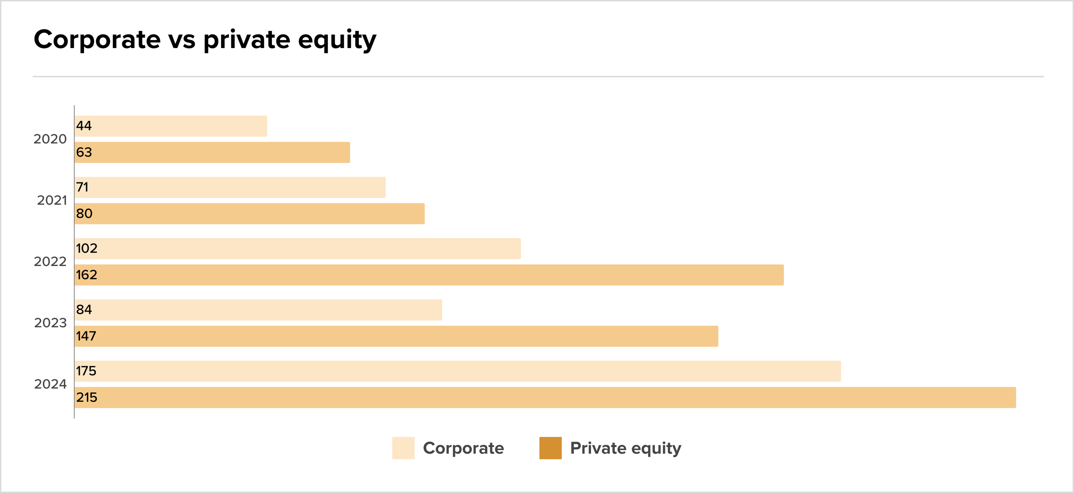This screenshot has height=493, width=1074.
Task: Click the 2022 axis year label
Action: click(50, 261)
